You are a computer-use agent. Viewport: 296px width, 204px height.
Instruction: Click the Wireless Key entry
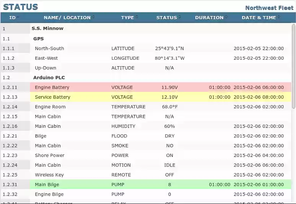(x=49, y=175)
